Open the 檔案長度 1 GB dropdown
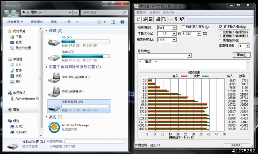 click(174, 40)
